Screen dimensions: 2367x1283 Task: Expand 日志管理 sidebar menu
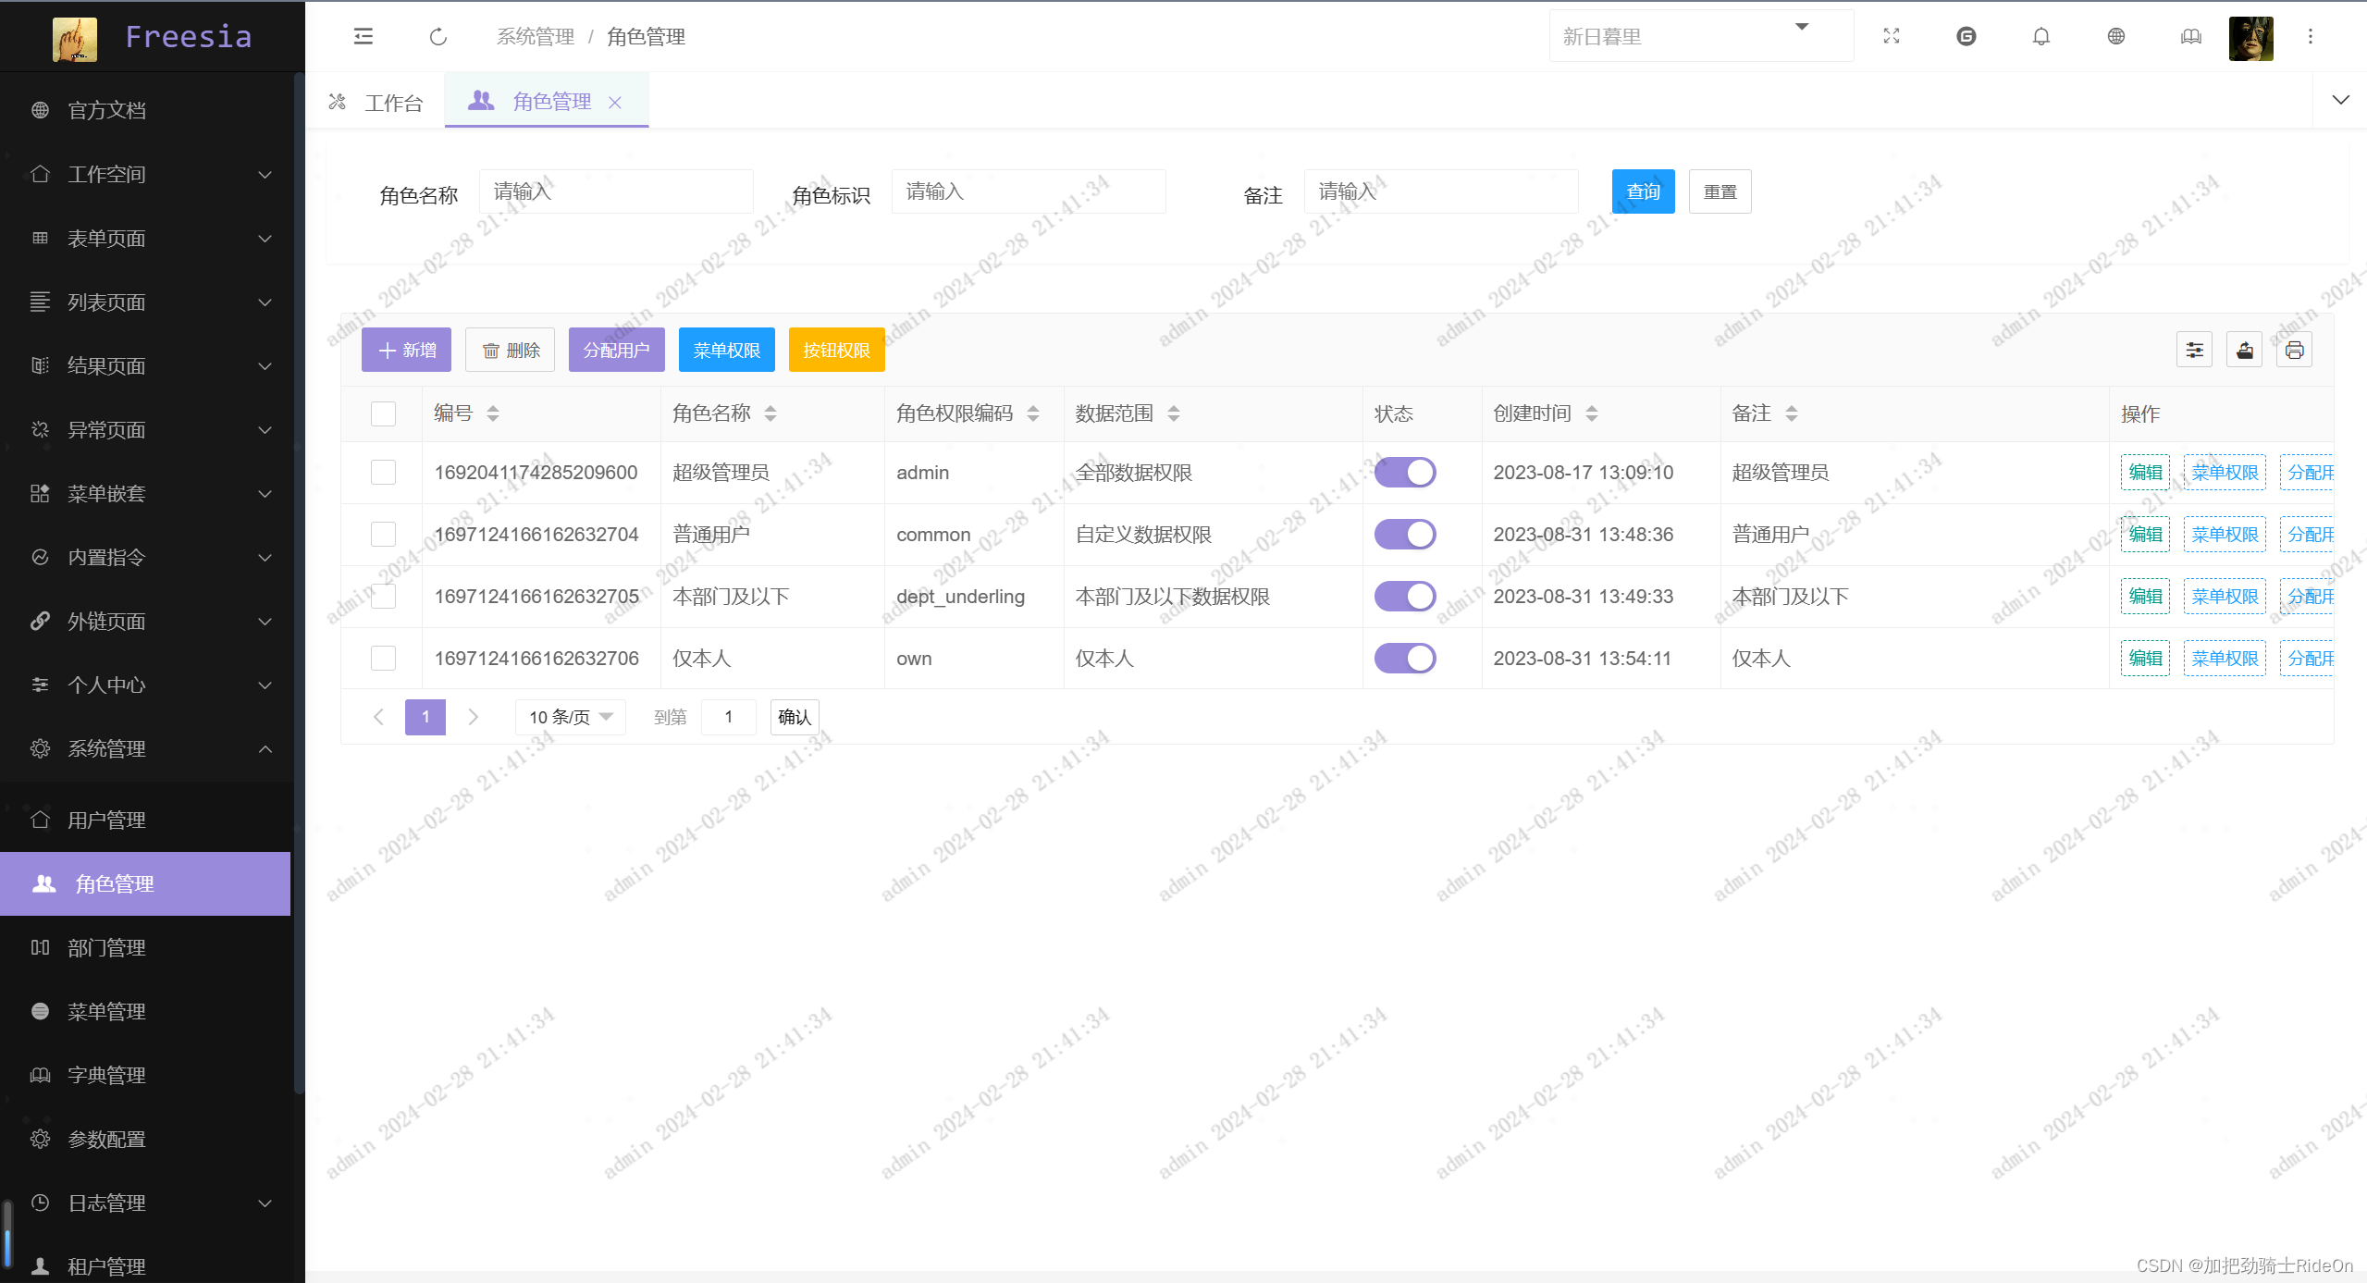click(146, 1203)
